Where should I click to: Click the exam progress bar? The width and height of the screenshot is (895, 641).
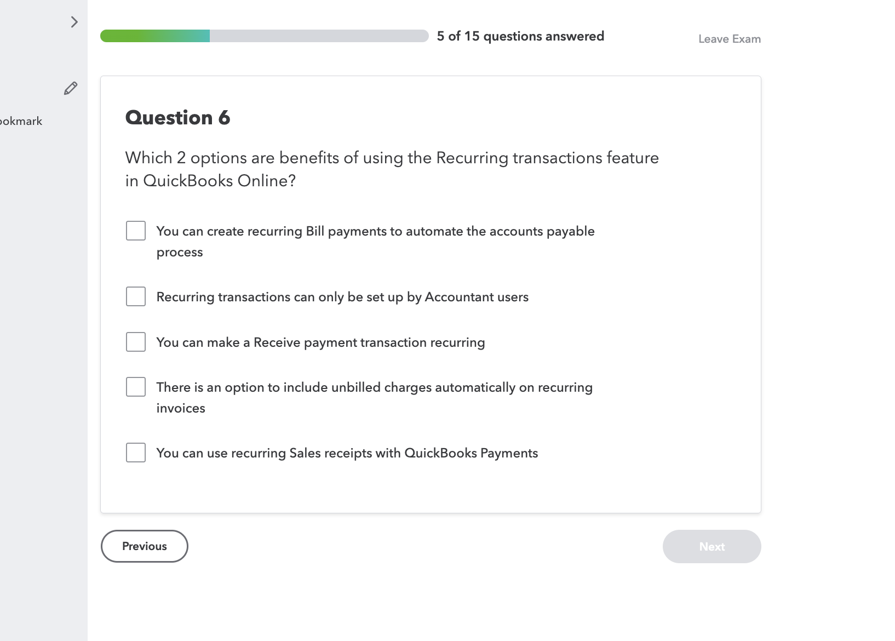pyautogui.click(x=264, y=36)
